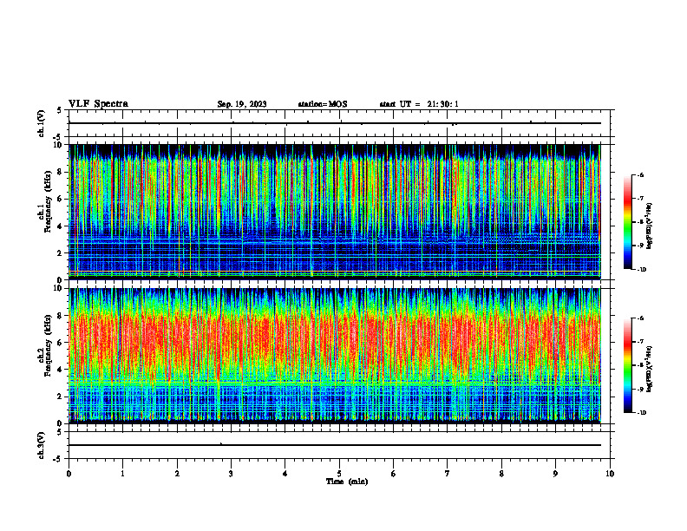Image resolution: width=687 pixels, height=531 pixels.
Task: Click the ch.1 color bar "log(PSD)" unit label
Action: click(x=650, y=226)
